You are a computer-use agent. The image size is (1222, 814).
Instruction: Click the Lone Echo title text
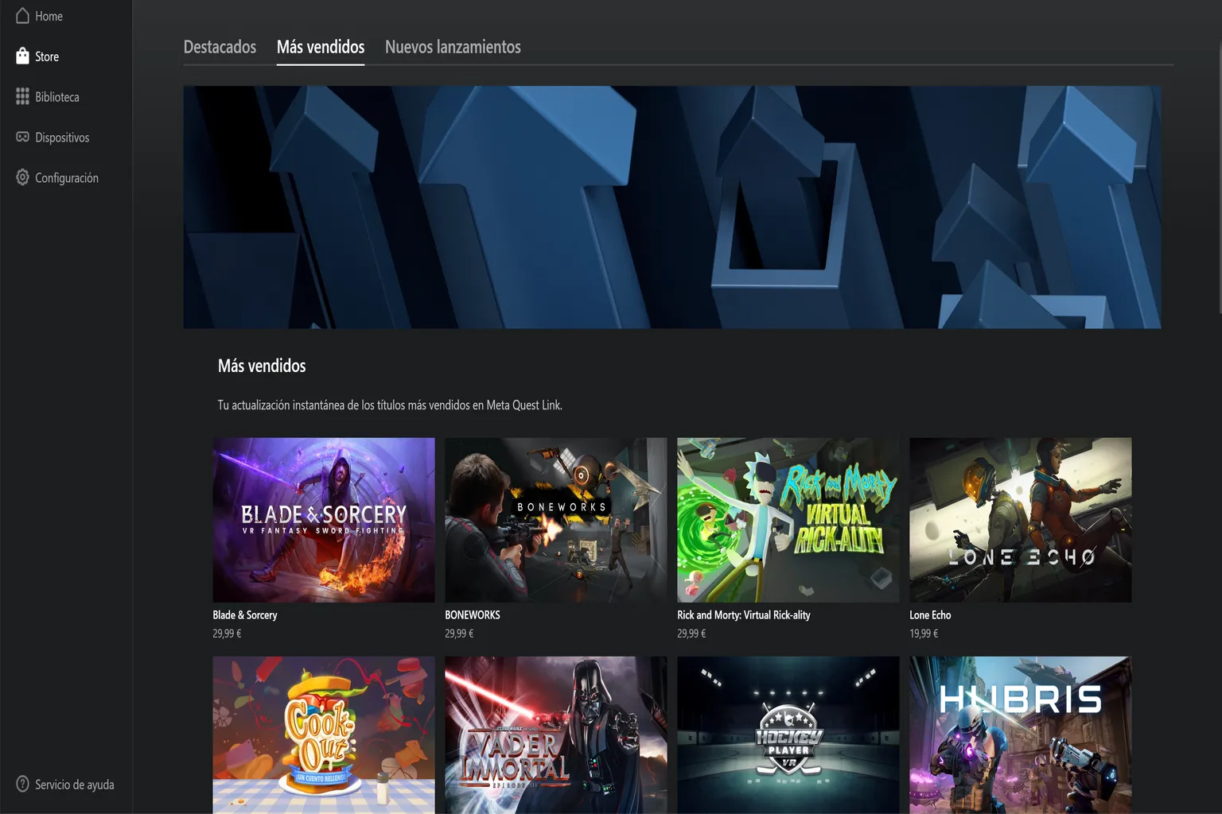coord(930,614)
